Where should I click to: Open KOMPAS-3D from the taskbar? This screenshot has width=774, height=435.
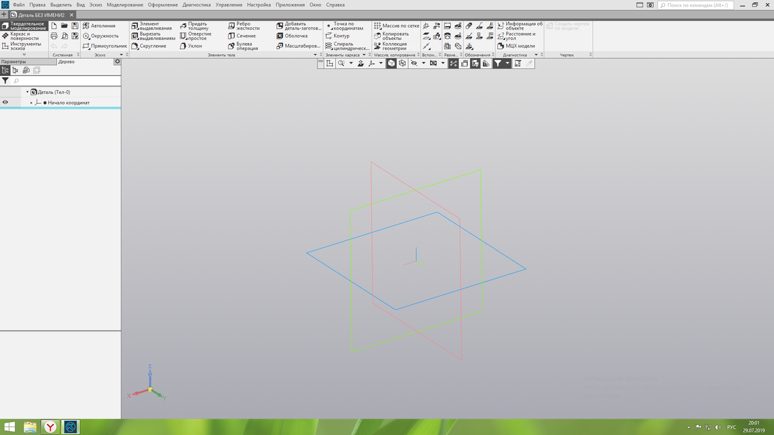click(69, 427)
